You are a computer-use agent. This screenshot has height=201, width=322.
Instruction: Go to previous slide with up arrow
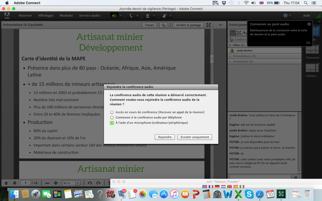click(6, 183)
